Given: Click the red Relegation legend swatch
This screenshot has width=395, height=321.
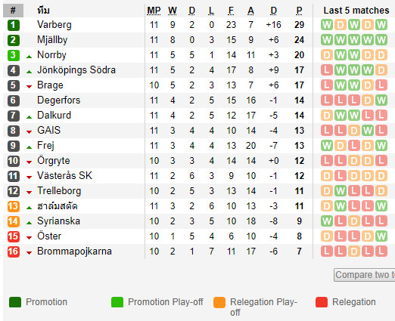Looking at the screenshot, I should tap(322, 302).
